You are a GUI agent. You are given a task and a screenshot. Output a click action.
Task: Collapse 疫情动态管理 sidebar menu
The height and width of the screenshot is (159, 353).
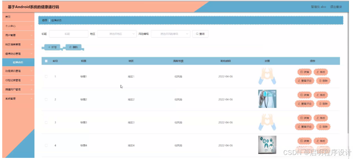[18, 54]
